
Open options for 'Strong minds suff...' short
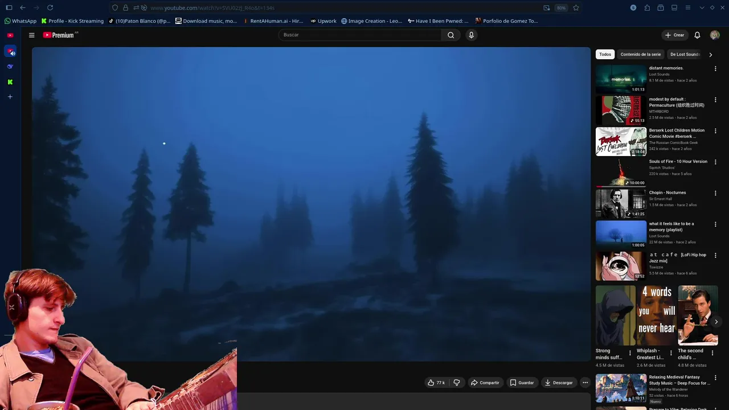point(630,353)
